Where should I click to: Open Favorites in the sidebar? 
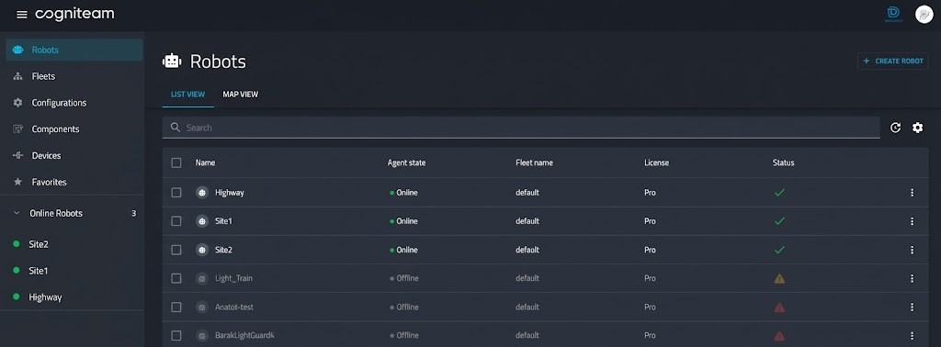74,182
